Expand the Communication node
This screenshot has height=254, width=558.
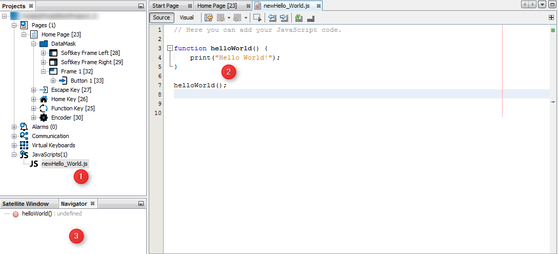point(14,136)
